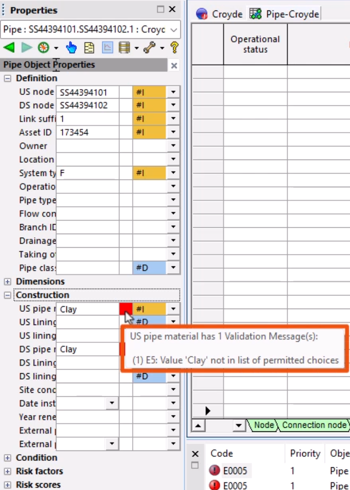Image resolution: width=350 pixels, height=490 pixels.
Task: Switch to the Croyde network tab
Action: pos(220,14)
